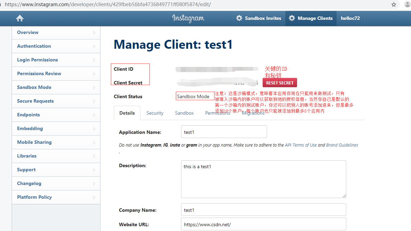This screenshot has height=231, width=411.
Task: Switch to the Security tab
Action: 155,113
